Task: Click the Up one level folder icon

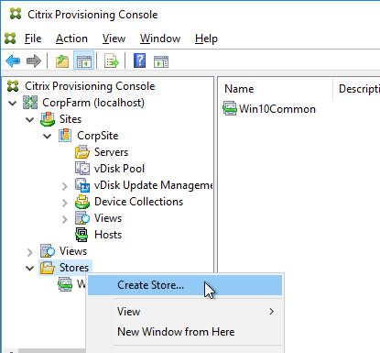Action: [x=62, y=61]
